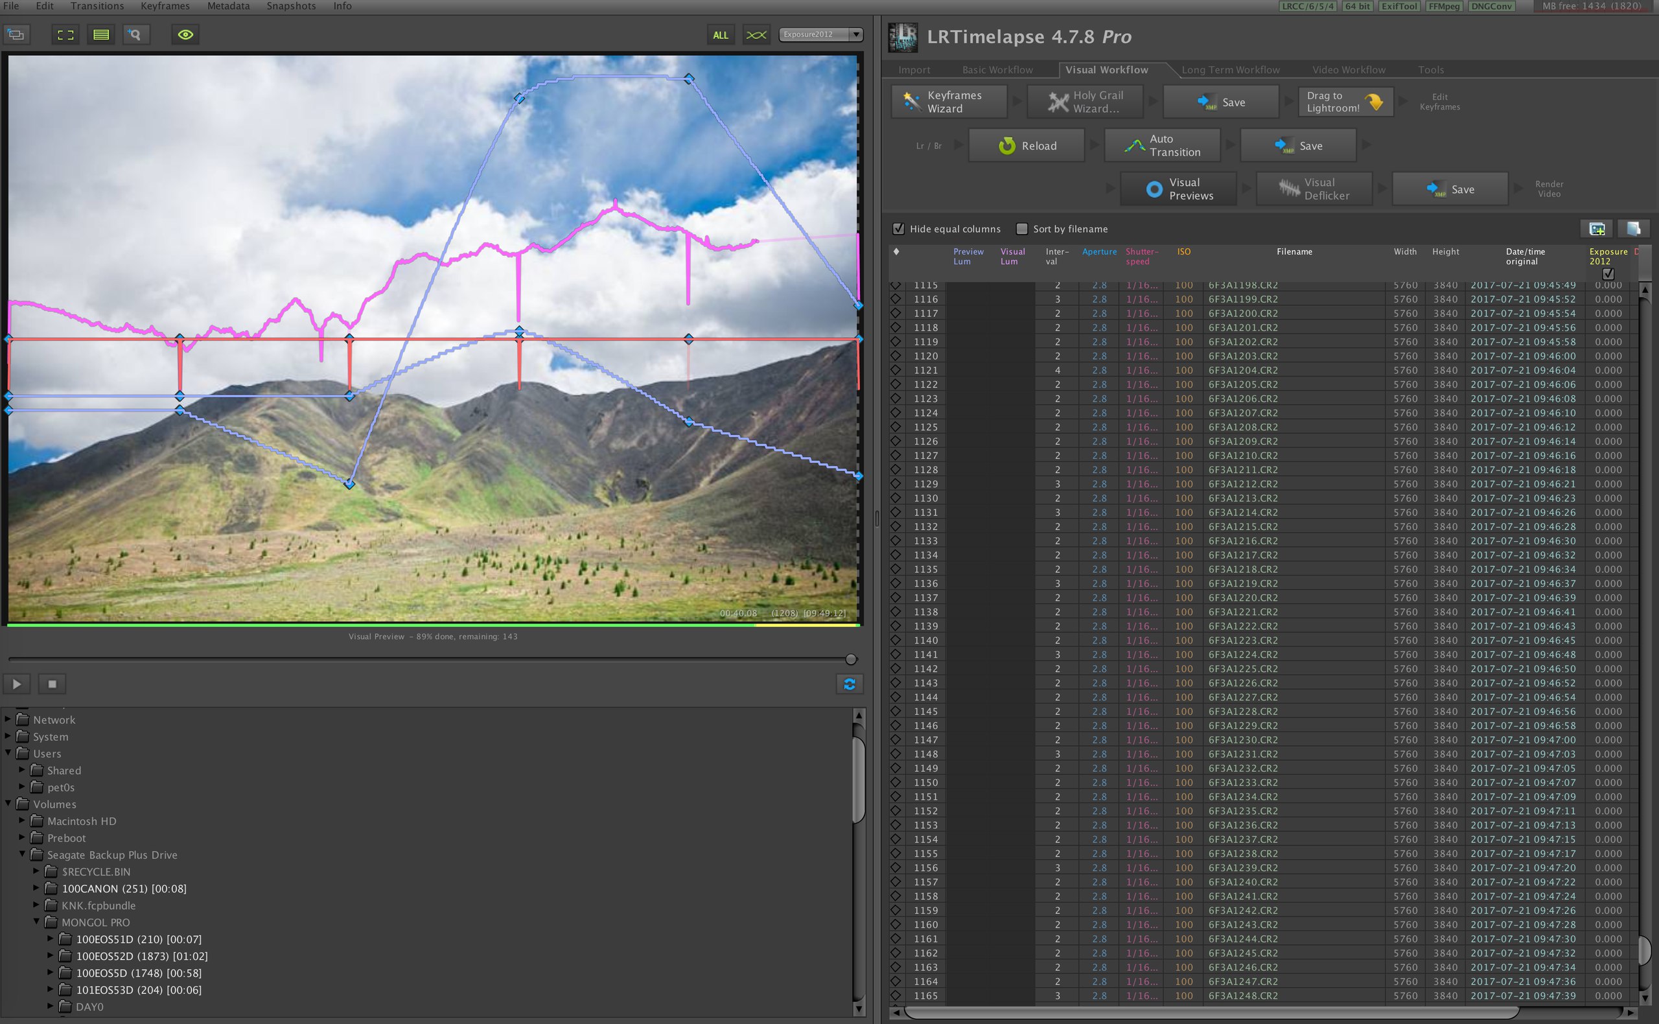Toggle Hide equal columns checkbox
The height and width of the screenshot is (1024, 1659).
tap(899, 229)
